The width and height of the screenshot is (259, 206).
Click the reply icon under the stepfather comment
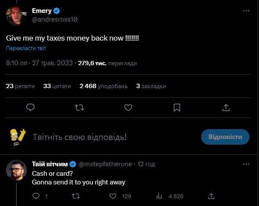pos(37,196)
